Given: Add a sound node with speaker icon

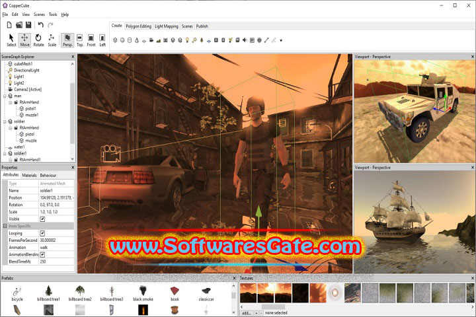Looking at the screenshot, I should [x=245, y=40].
